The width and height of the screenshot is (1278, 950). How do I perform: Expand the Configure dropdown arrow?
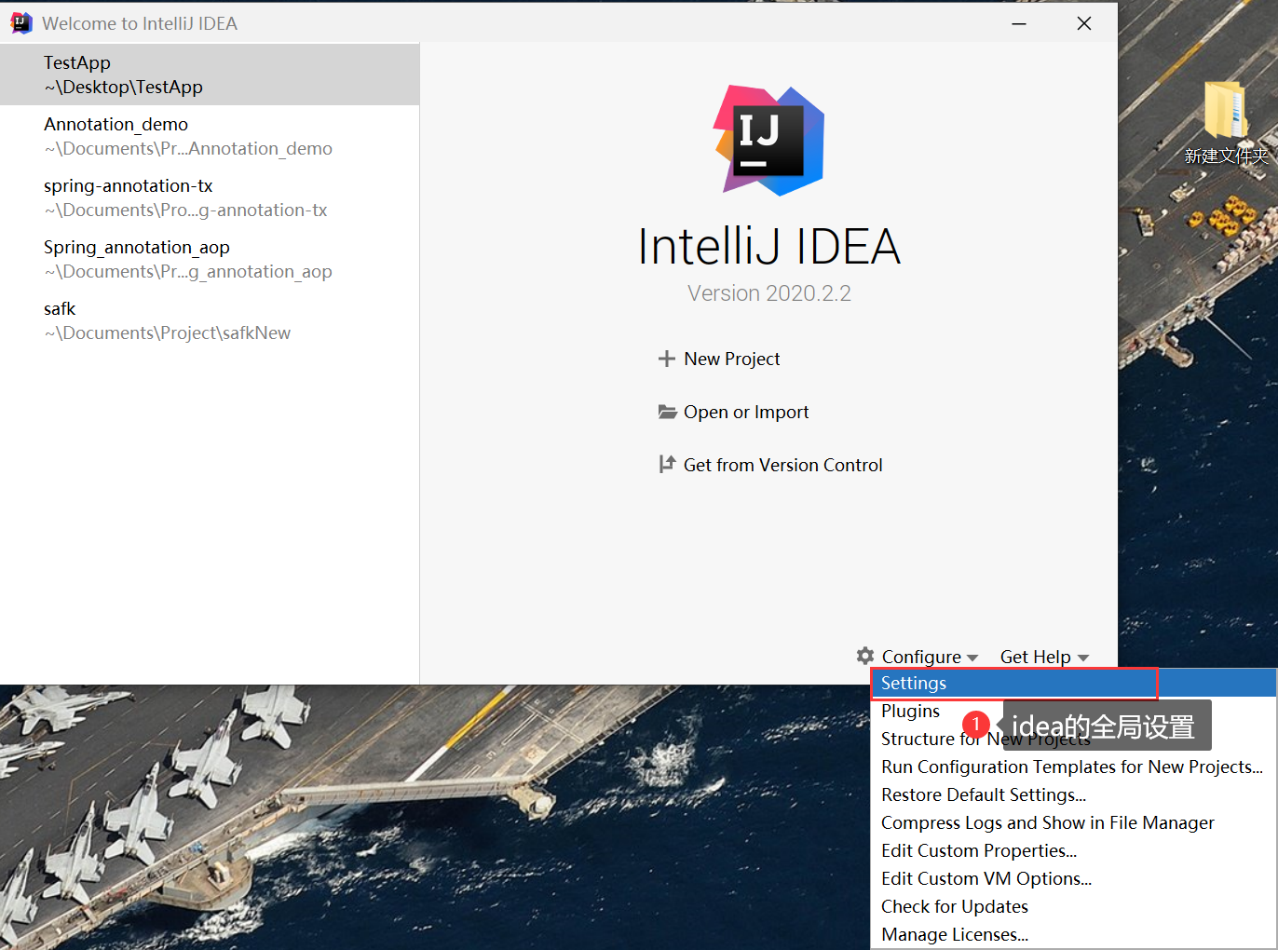click(x=972, y=658)
